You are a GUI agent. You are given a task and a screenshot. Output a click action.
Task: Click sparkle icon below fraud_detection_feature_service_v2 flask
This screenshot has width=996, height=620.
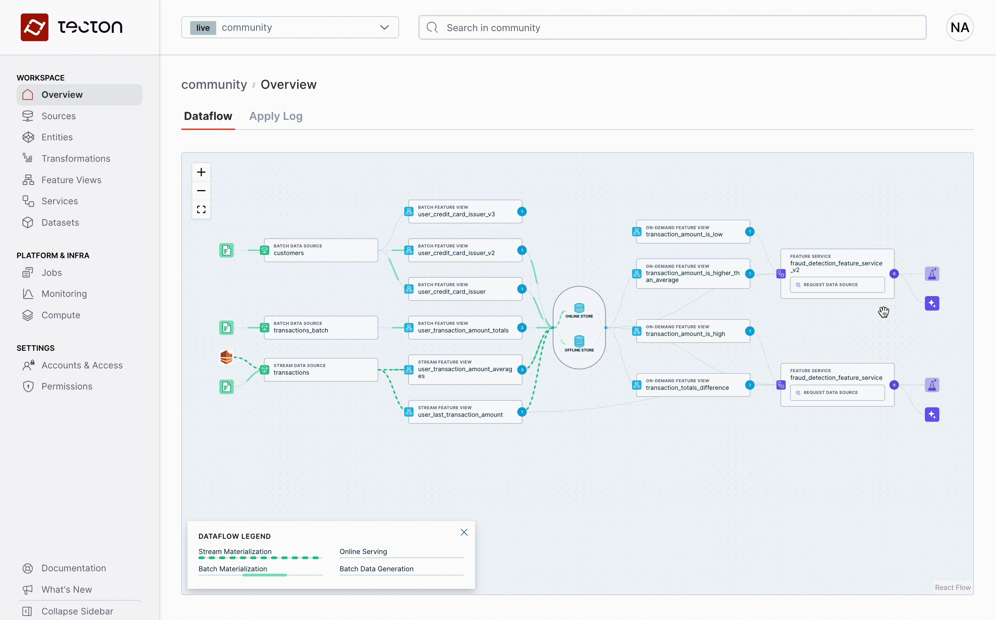point(932,303)
